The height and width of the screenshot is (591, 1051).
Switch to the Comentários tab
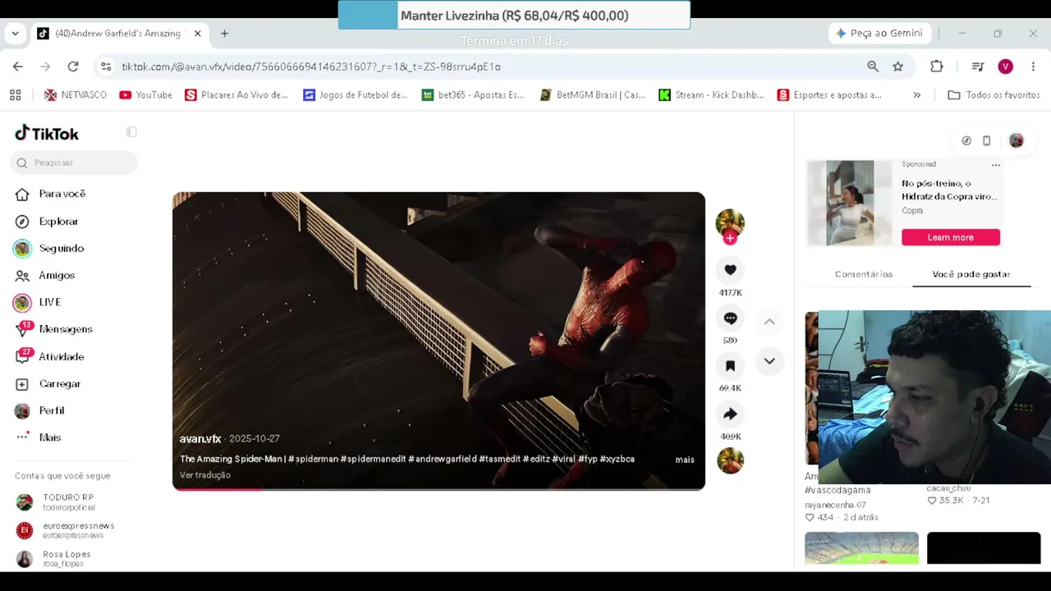(x=863, y=274)
